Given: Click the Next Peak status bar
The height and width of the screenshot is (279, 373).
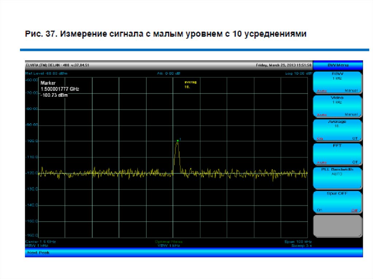Looking at the screenshot, I should click(x=38, y=252).
